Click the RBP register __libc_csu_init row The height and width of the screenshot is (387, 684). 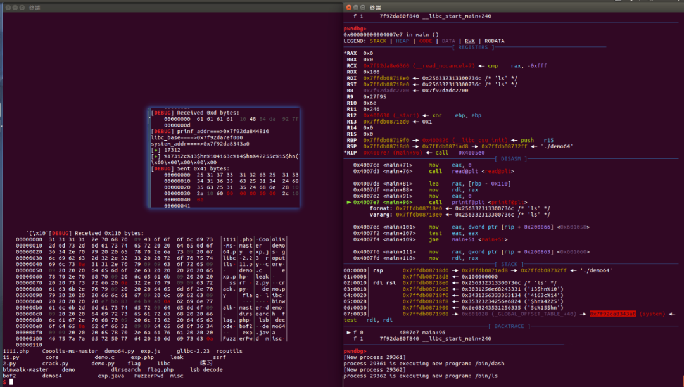click(450, 141)
